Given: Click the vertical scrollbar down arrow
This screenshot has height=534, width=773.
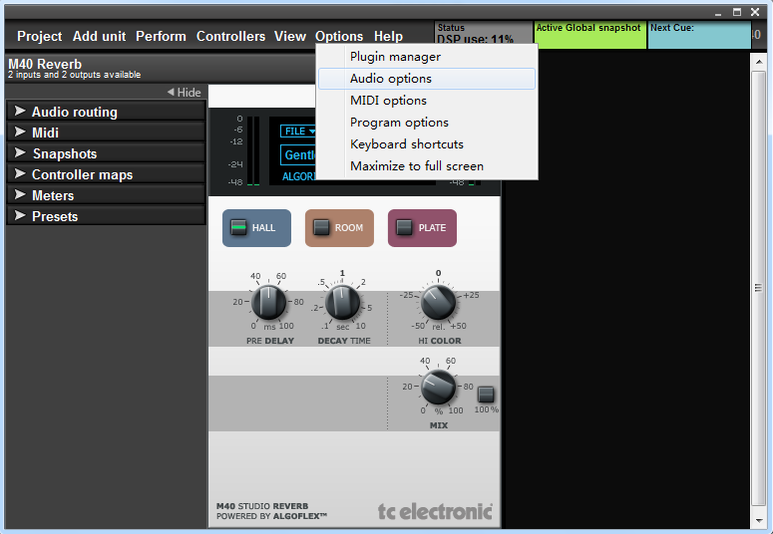Looking at the screenshot, I should (758, 520).
